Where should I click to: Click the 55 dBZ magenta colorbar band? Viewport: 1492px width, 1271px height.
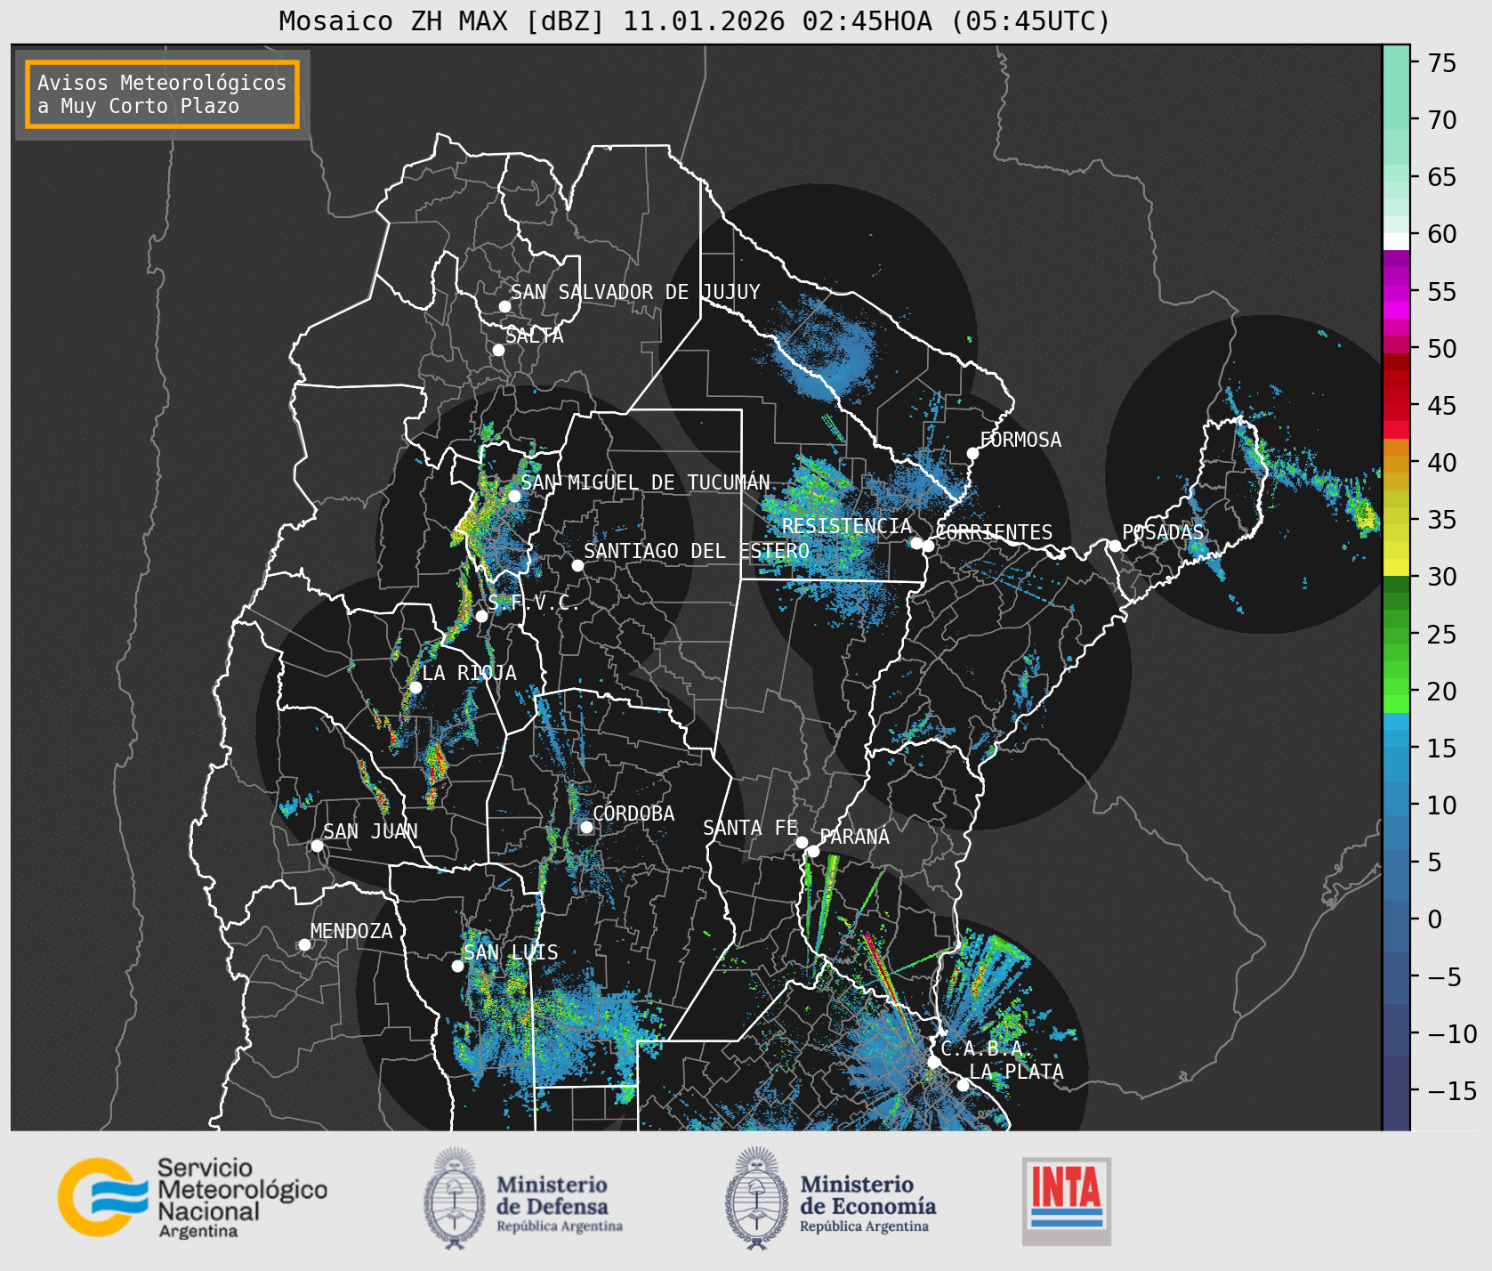point(1397,292)
